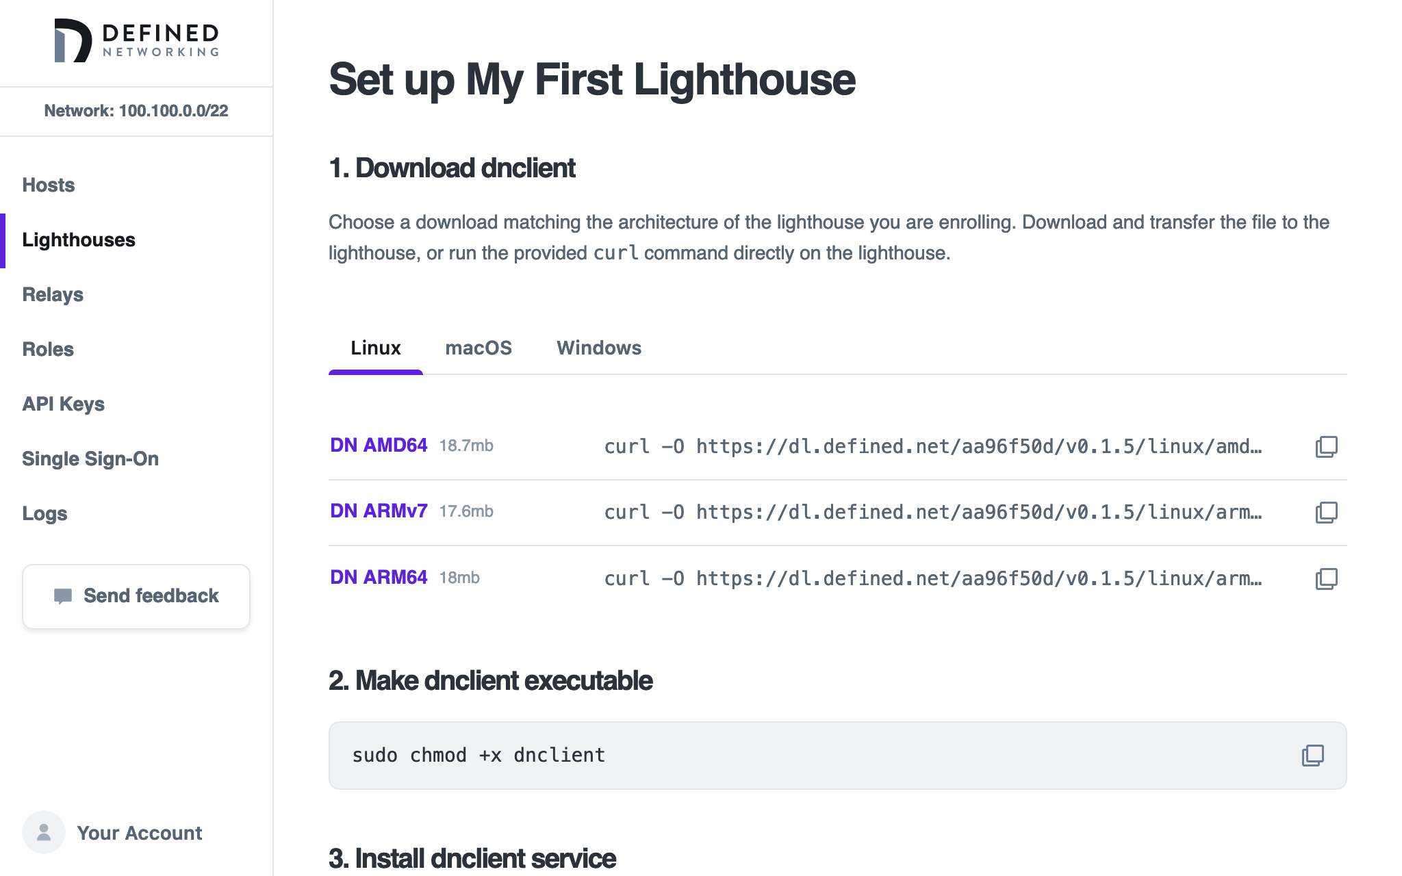Click the Defined Networking logo
Image resolution: width=1402 pixels, height=876 pixels.
coord(136,41)
